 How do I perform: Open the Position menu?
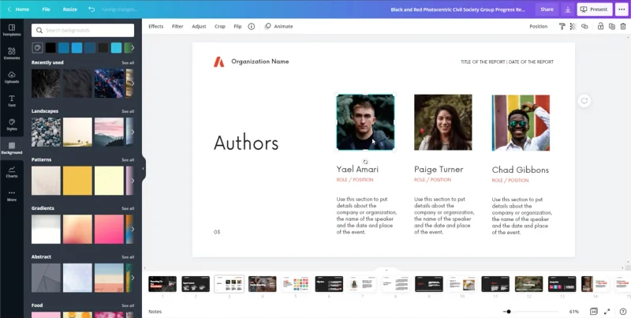[x=539, y=26]
